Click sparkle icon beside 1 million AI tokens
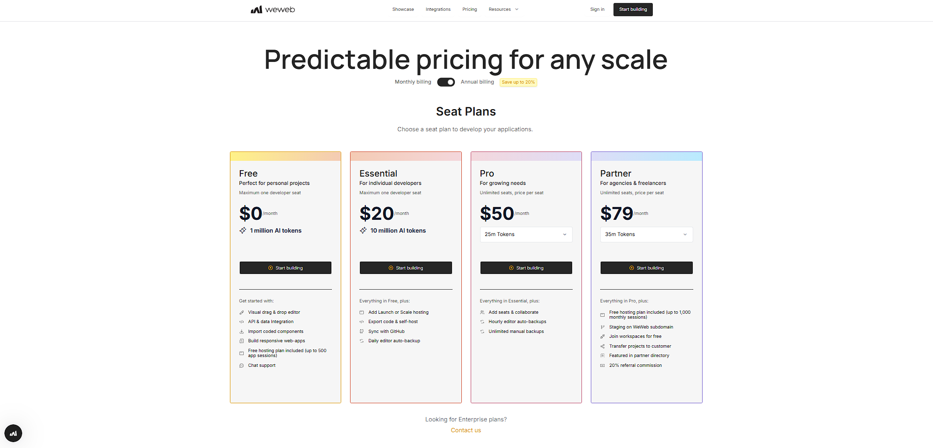This screenshot has height=448, width=933. point(243,231)
